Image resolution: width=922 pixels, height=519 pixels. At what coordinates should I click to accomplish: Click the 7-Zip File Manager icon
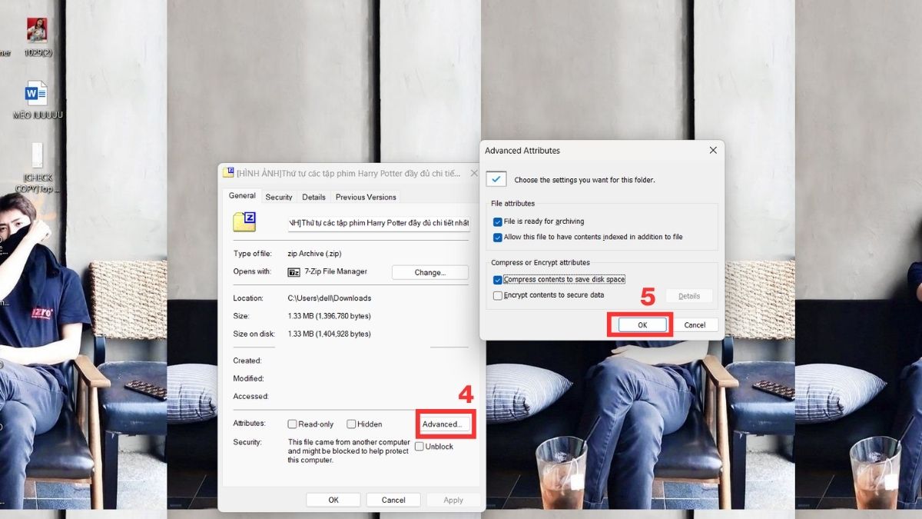pos(294,271)
